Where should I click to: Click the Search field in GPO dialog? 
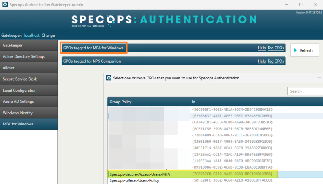(305, 91)
